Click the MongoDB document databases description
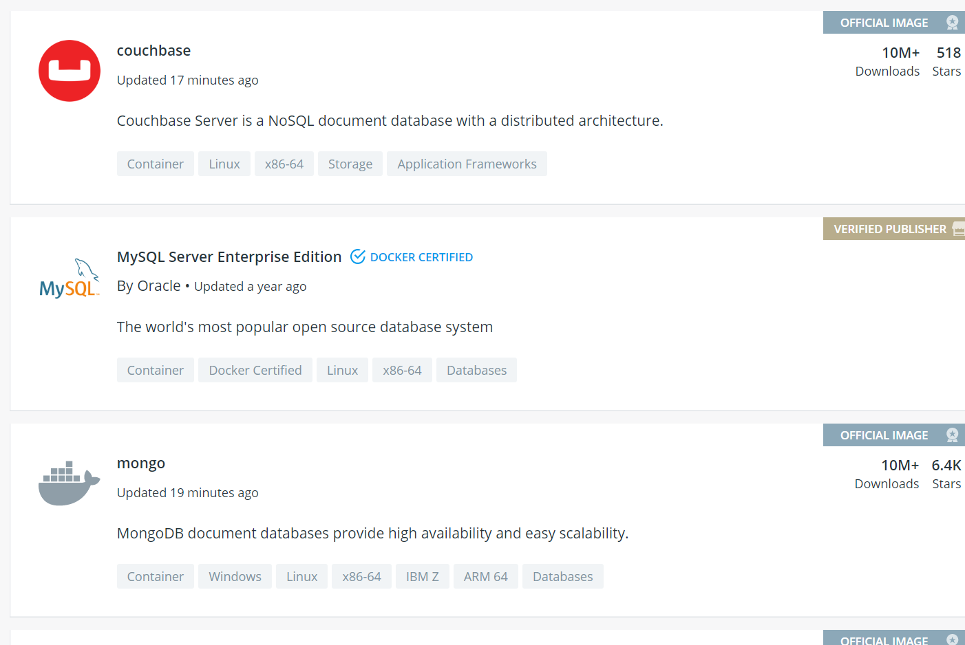 372,534
